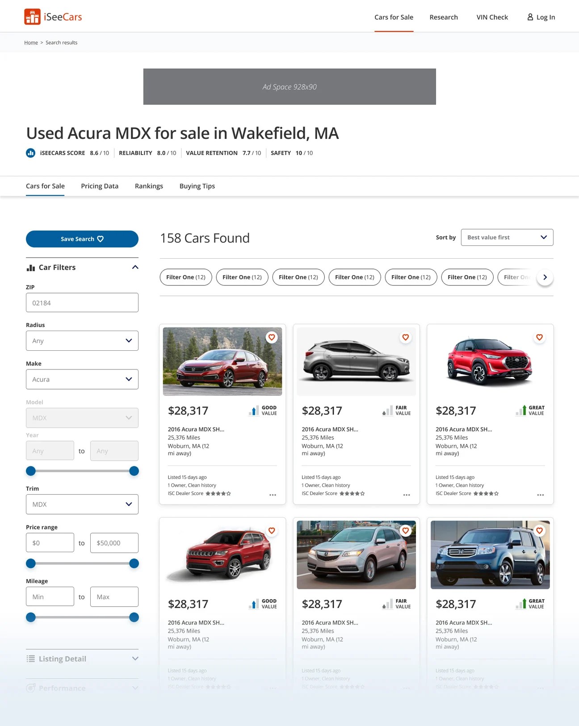Click the heart icon in Save Search
The image size is (579, 726).
point(101,239)
